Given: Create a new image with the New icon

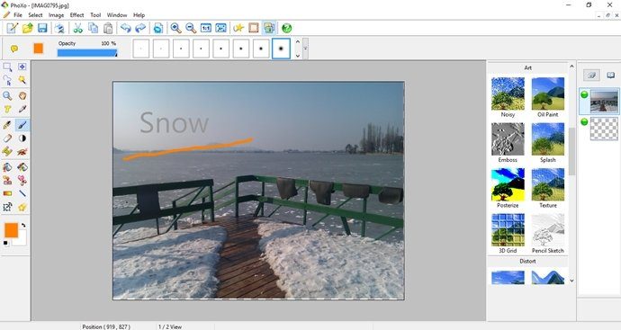Looking at the screenshot, I should pos(13,28).
